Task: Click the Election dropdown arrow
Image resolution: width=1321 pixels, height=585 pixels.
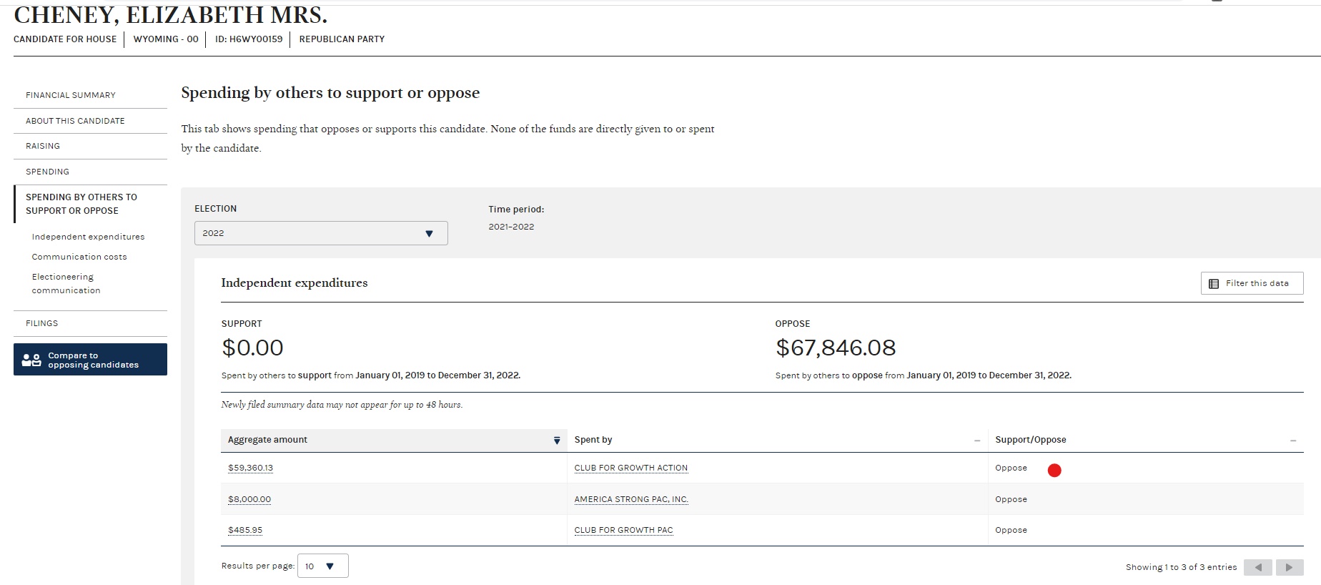Action: click(429, 234)
